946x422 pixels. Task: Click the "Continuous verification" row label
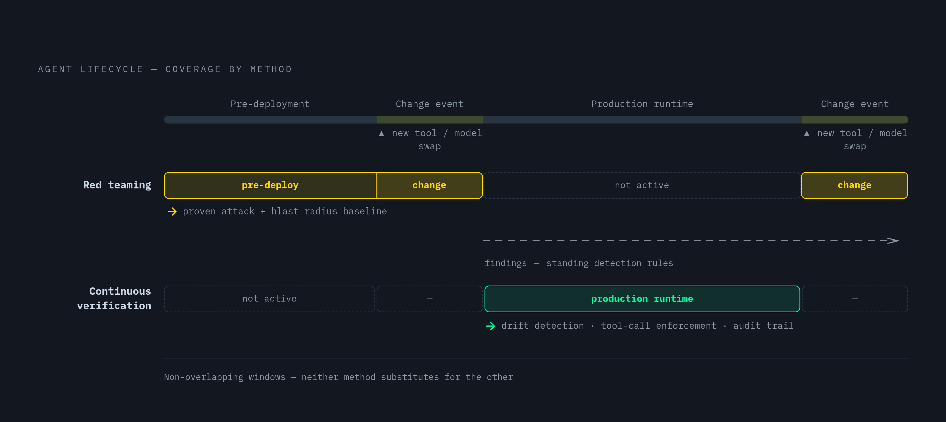[114, 298]
